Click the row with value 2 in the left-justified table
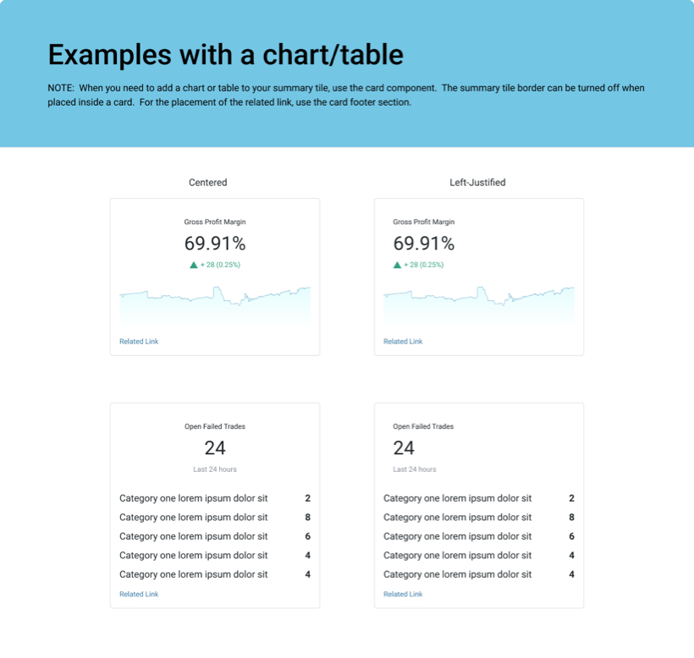694x658 pixels. (x=479, y=499)
